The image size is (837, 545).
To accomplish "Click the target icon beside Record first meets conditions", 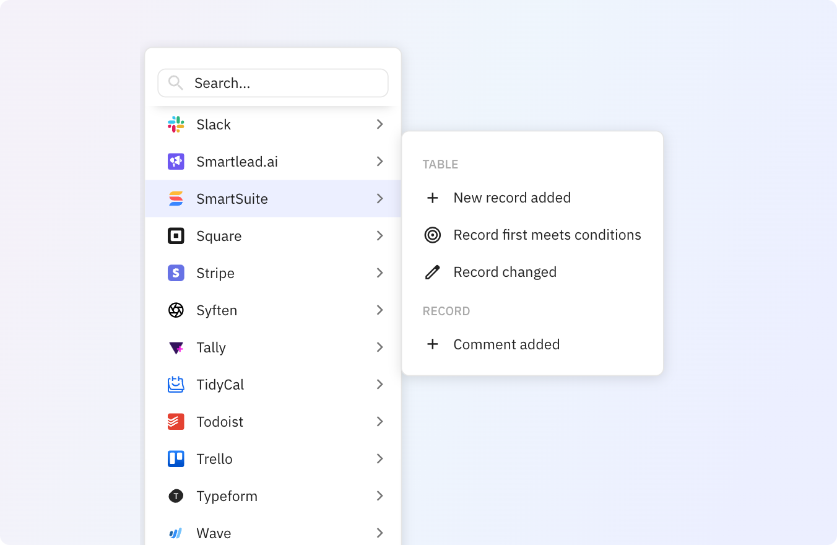I will coord(433,235).
